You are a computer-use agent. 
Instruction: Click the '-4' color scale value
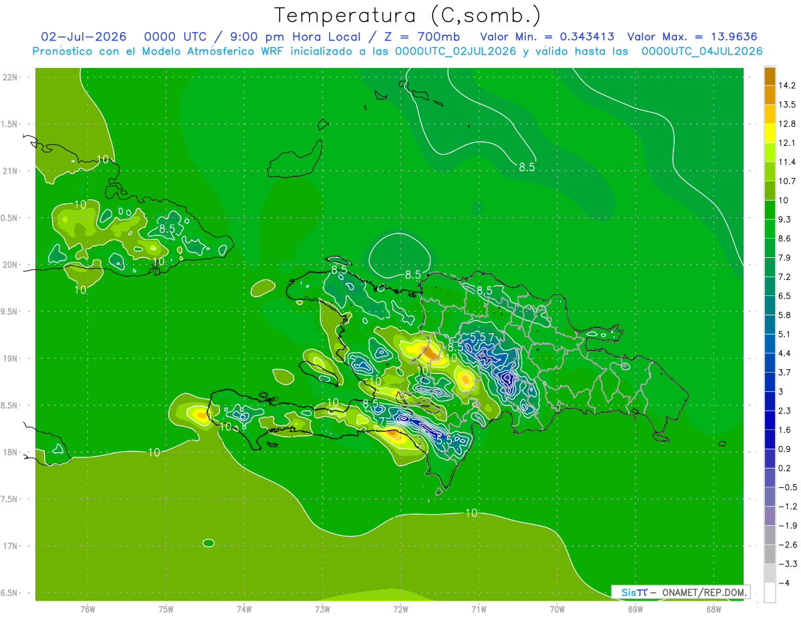(784, 583)
